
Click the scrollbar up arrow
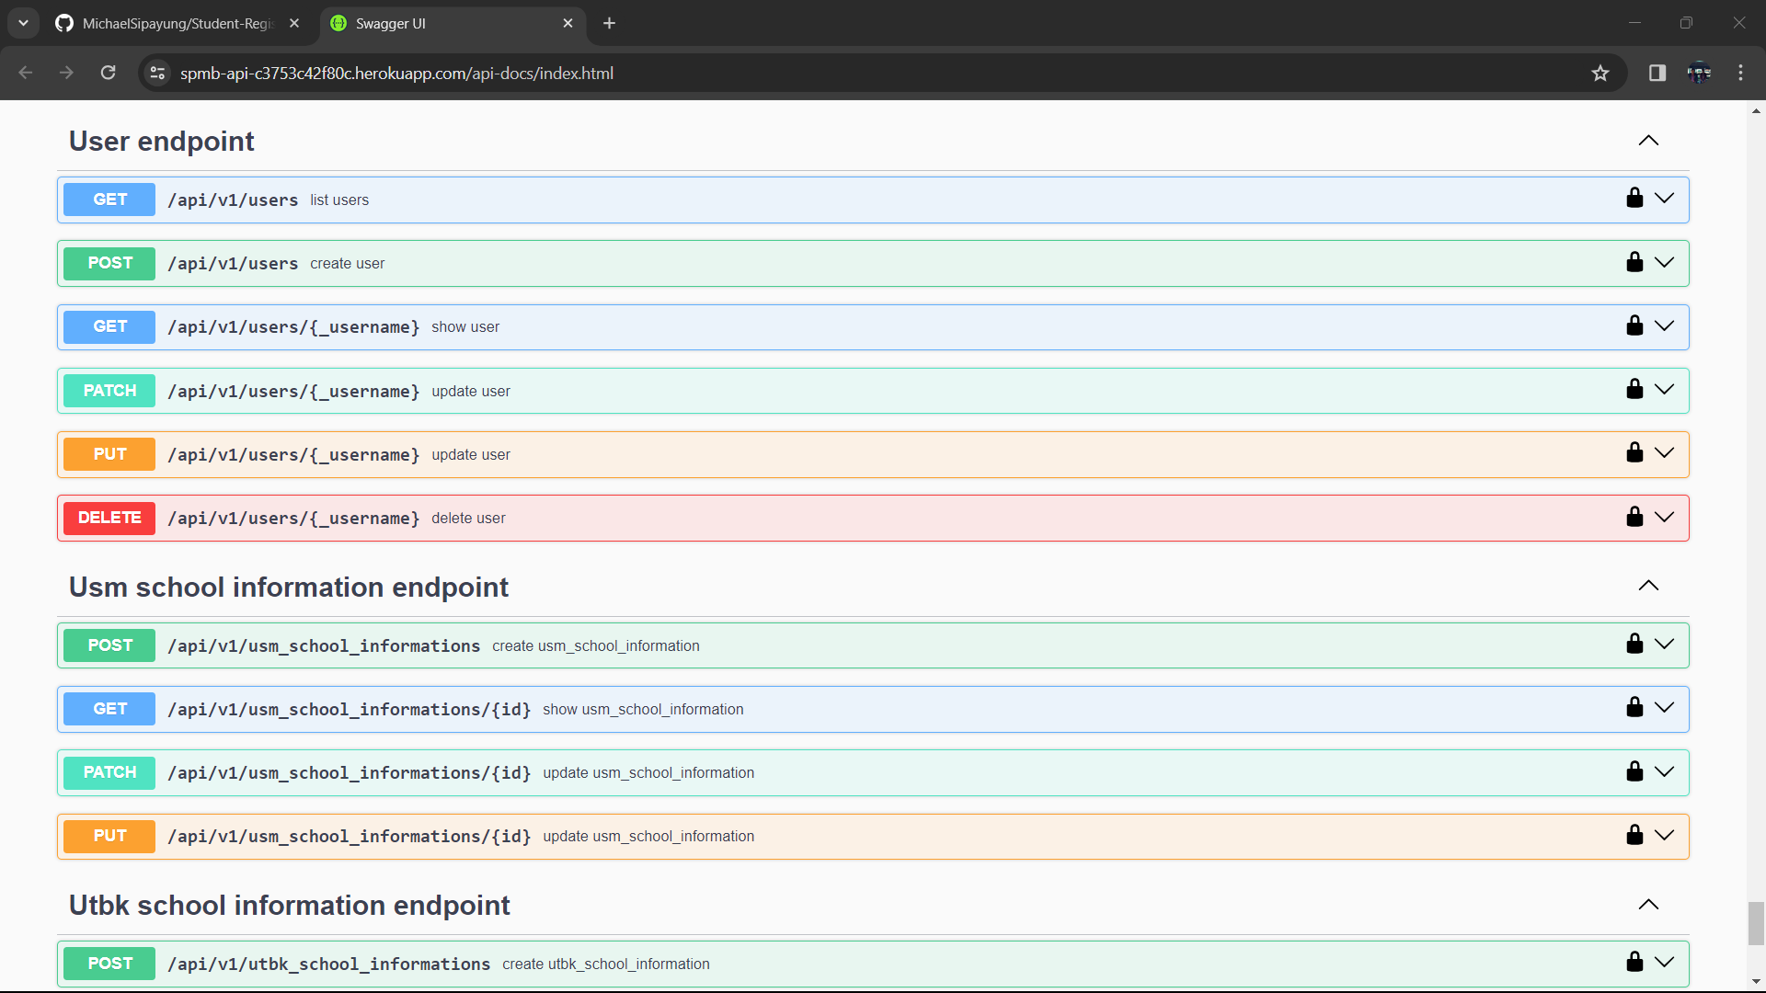point(1756,110)
